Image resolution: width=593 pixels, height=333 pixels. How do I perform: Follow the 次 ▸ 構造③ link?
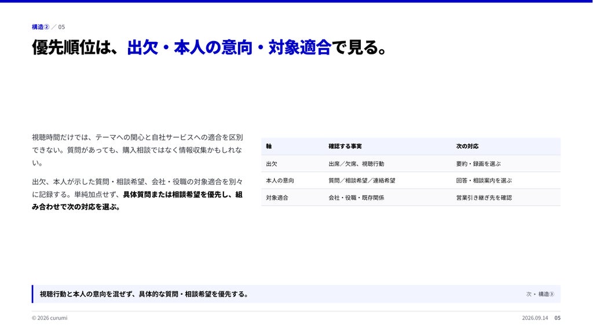point(540,294)
